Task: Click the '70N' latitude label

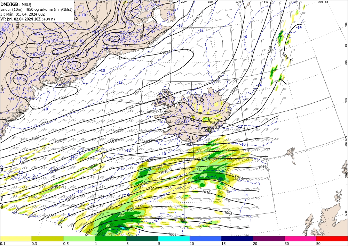Action: [320, 2]
